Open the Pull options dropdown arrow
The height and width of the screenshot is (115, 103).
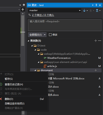coord(94,11)
